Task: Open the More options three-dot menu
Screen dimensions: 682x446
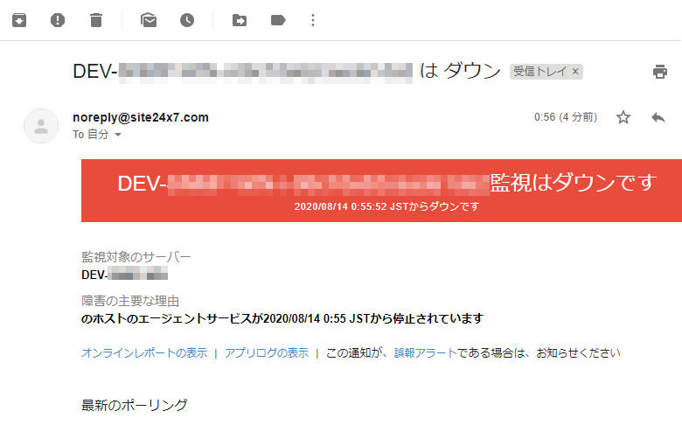Action: click(x=313, y=20)
